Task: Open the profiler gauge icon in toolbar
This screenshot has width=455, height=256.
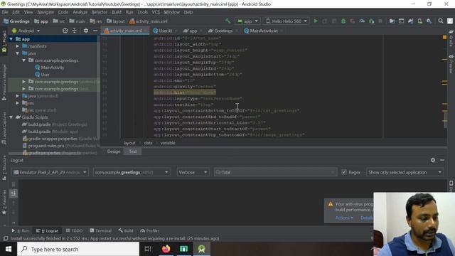Action: pos(362,21)
